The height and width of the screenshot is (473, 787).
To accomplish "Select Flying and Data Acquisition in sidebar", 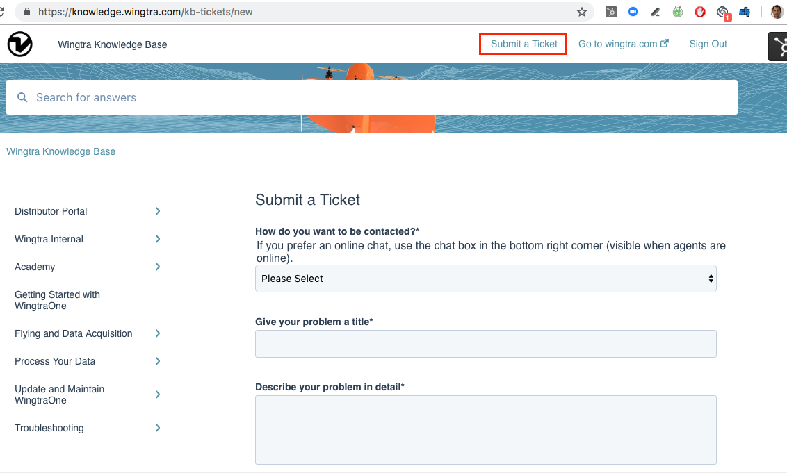I will (x=74, y=333).
